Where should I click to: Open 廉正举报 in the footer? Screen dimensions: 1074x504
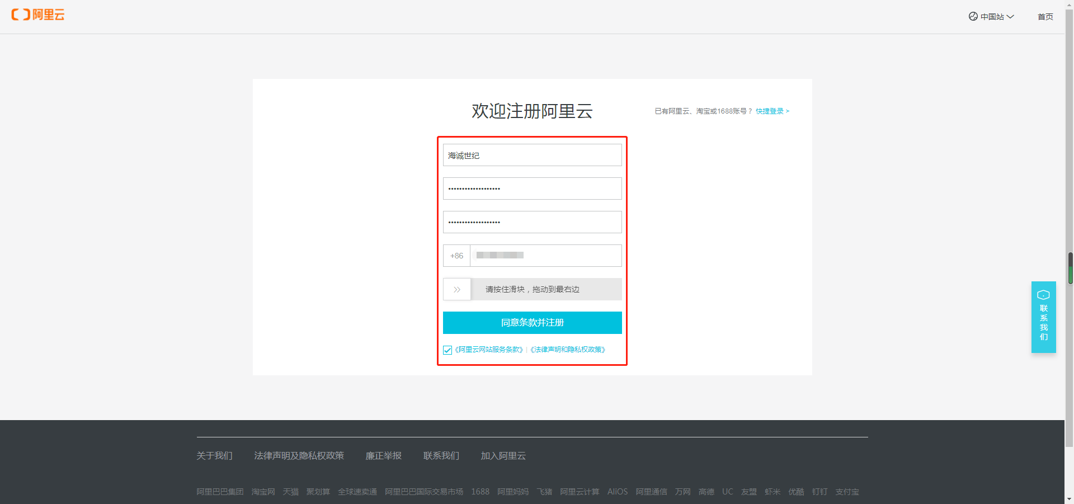pos(383,456)
